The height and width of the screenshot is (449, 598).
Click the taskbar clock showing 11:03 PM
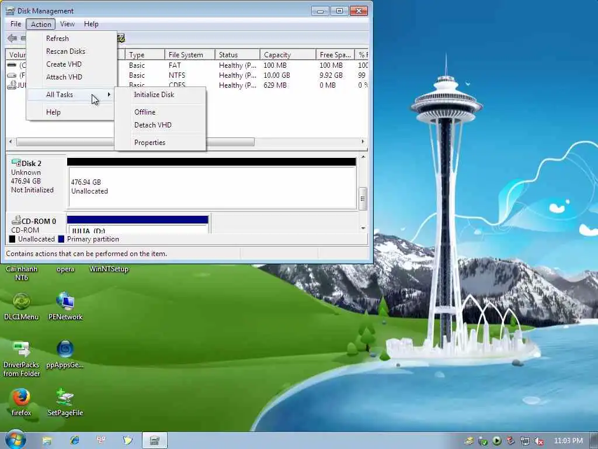point(568,441)
